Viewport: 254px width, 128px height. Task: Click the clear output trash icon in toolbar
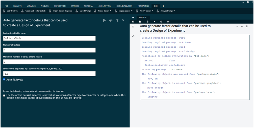(x=147, y=22)
